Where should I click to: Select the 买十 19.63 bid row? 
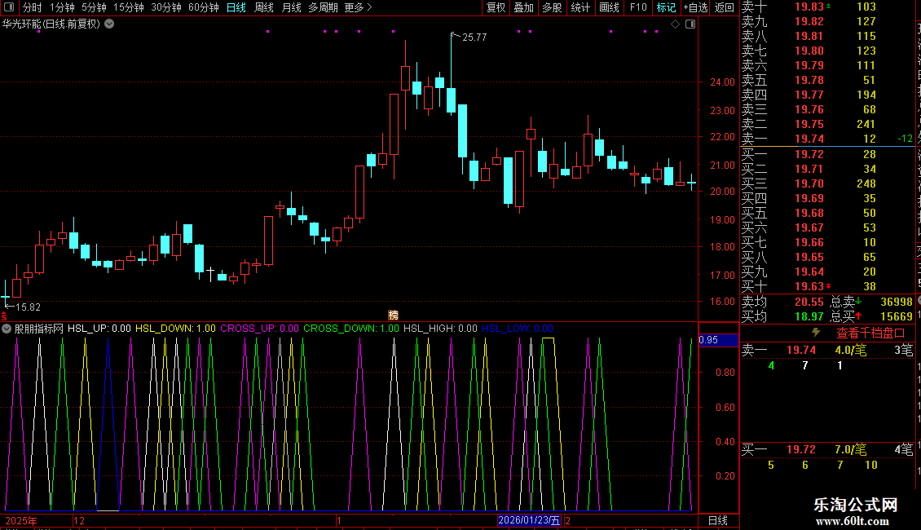point(827,286)
